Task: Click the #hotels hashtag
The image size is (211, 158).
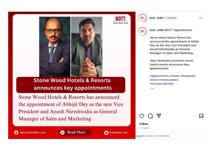Action: pos(175,76)
